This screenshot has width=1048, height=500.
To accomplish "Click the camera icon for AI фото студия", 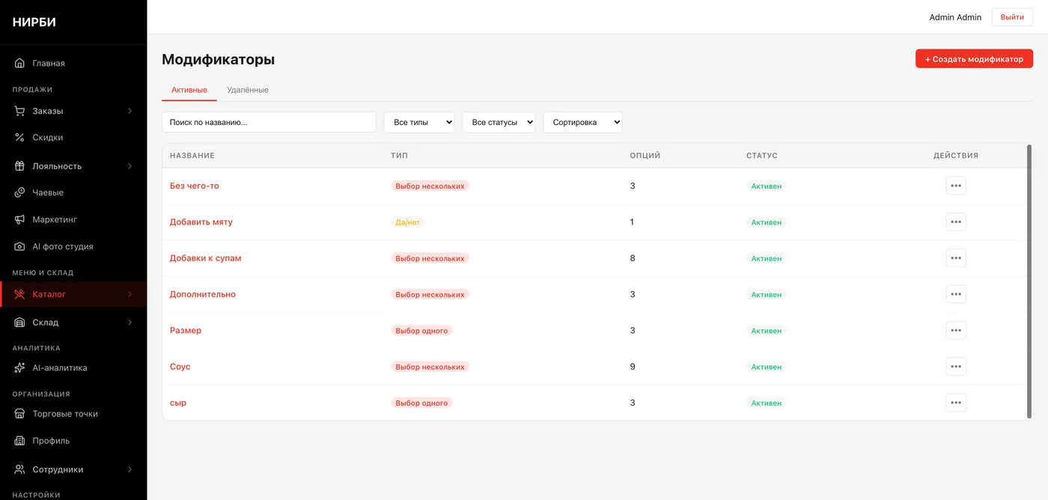I will pos(20,246).
